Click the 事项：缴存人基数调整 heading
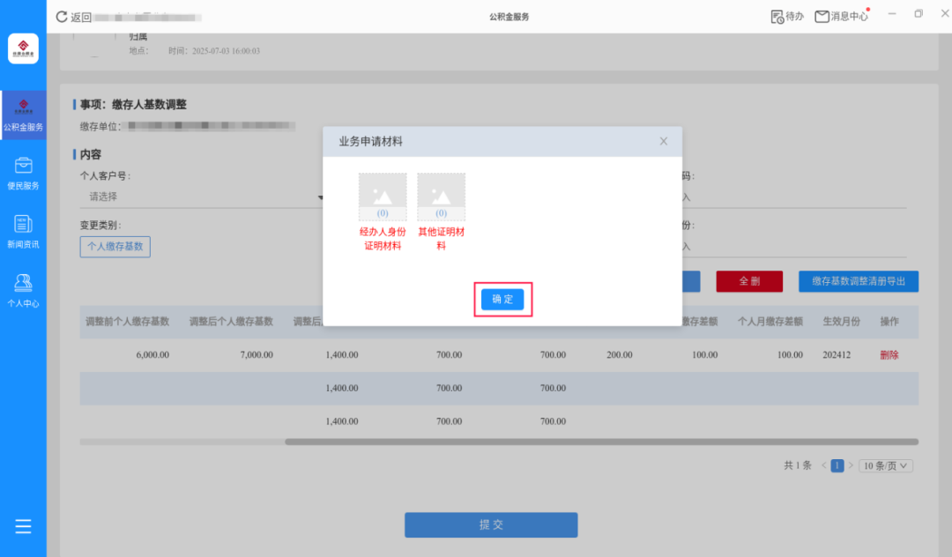Screen dimensions: 952x557 pyautogui.click(x=134, y=104)
